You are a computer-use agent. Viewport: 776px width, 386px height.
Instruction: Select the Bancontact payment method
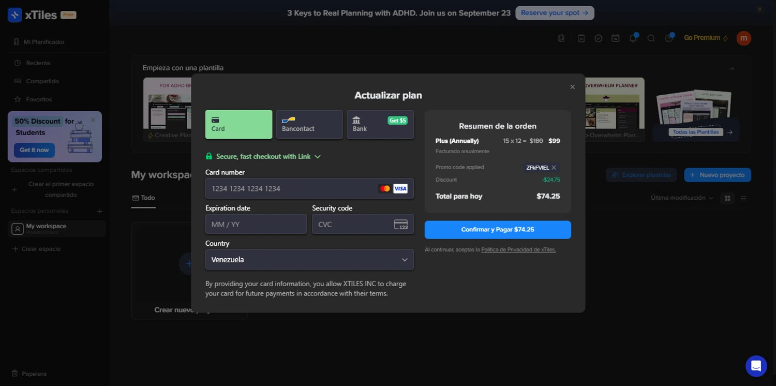[309, 124]
